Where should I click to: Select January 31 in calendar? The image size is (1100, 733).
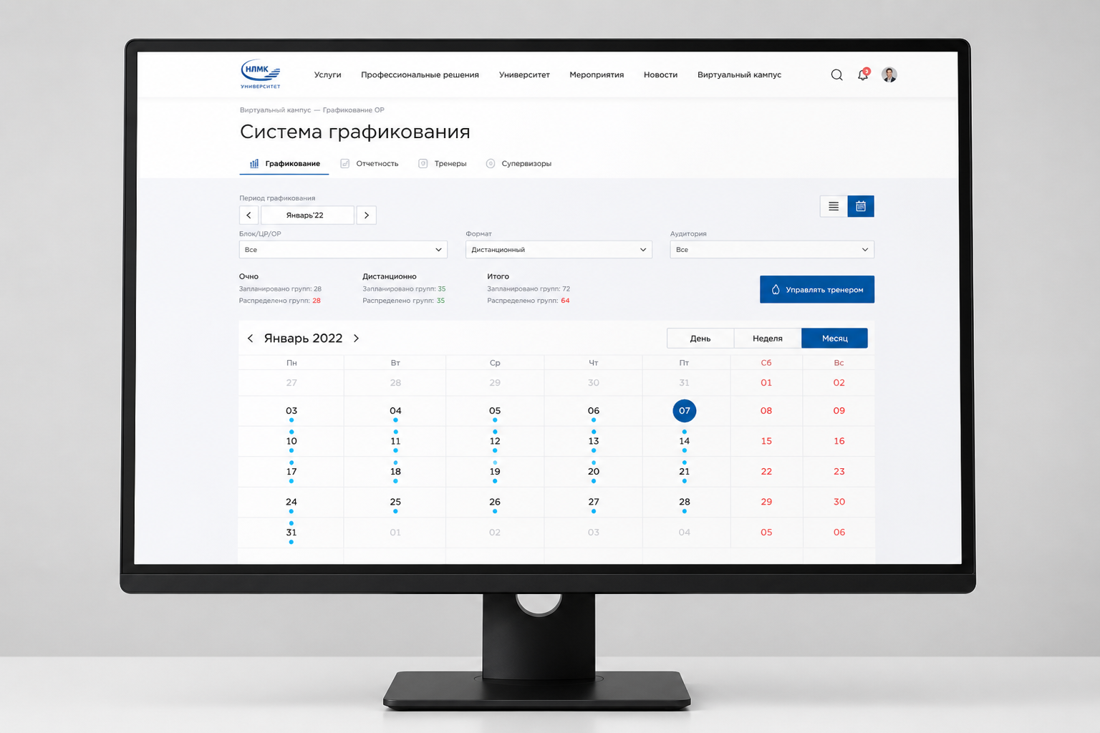click(291, 533)
